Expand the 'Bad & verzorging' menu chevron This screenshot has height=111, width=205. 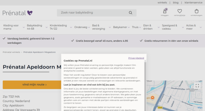point(110,27)
